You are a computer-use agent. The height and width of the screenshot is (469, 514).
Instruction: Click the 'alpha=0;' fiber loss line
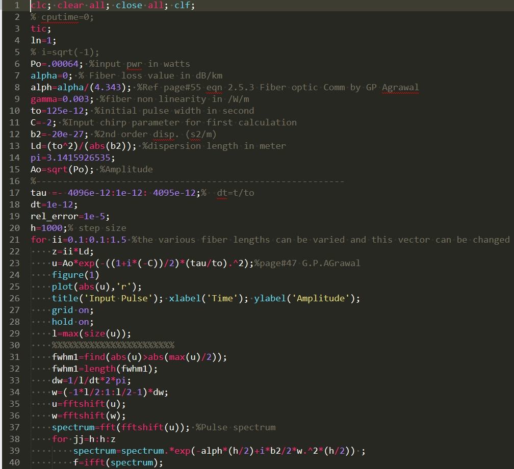click(x=52, y=76)
